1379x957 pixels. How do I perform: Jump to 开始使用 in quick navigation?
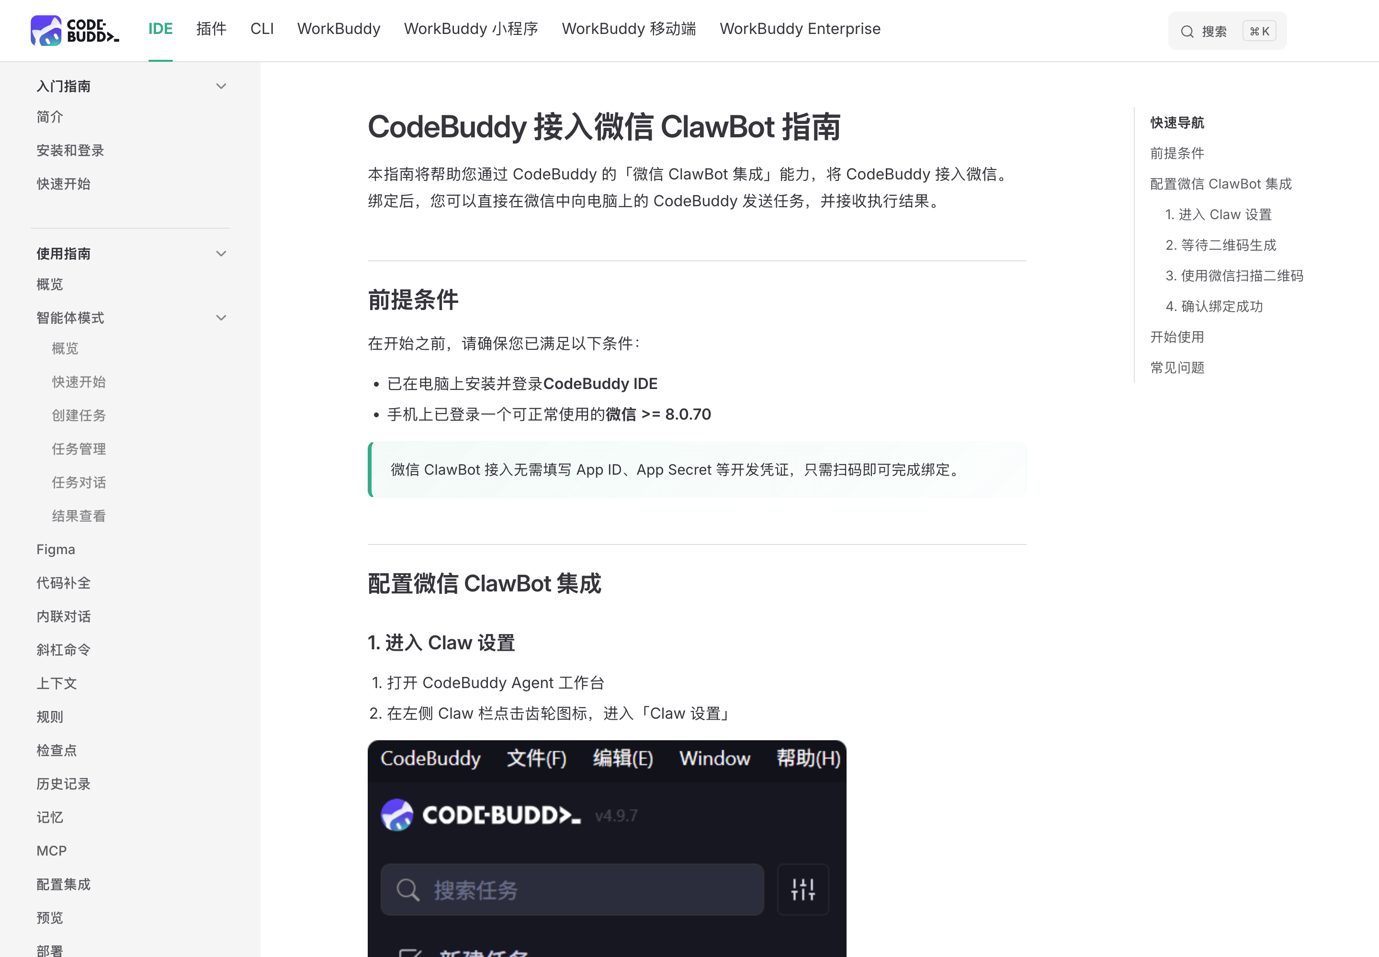(x=1177, y=337)
